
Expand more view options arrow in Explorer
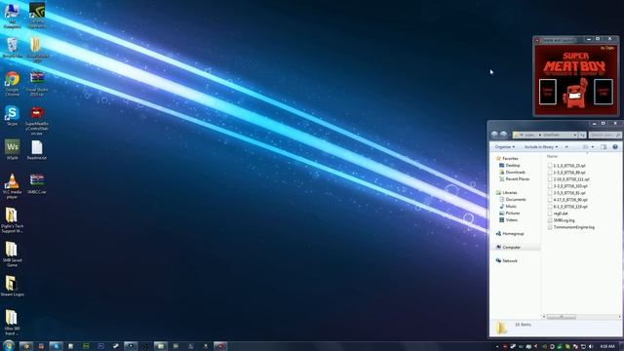pos(593,147)
